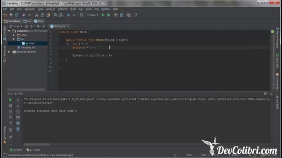
Task: Hide the Project panel with the pin icon
Action: (45, 26)
